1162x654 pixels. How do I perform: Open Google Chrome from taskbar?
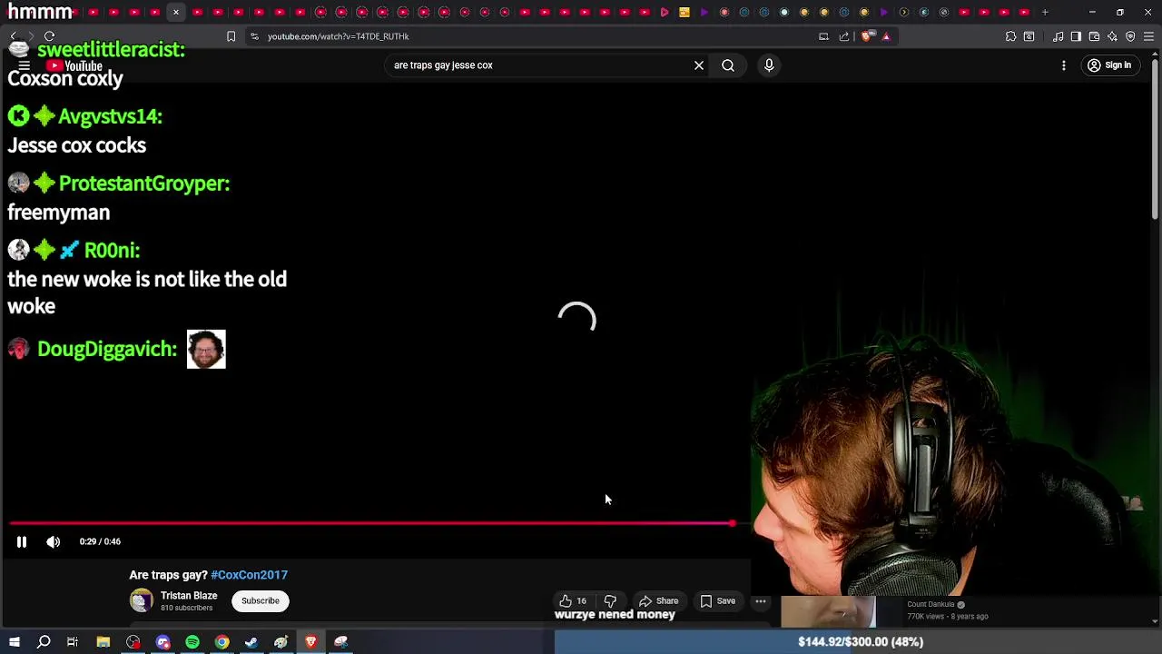tap(222, 642)
